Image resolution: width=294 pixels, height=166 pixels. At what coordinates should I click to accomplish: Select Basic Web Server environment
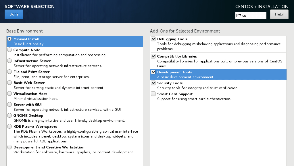point(10,83)
